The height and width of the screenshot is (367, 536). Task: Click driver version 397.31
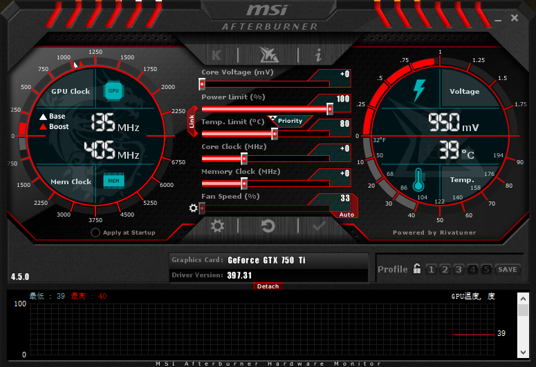click(239, 275)
